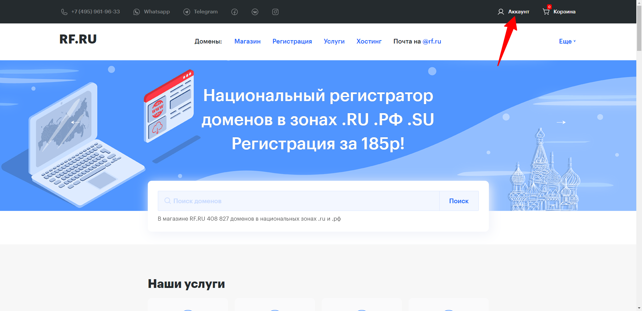The width and height of the screenshot is (642, 311).
Task: Open the Магазин menu item
Action: tap(247, 41)
